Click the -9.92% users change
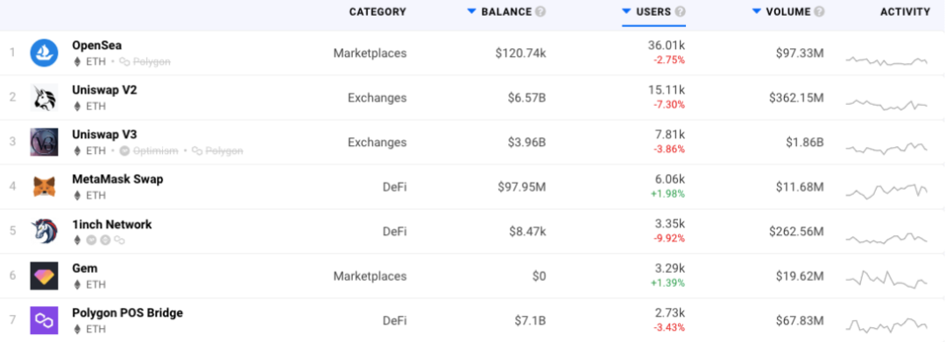Screen dimensions: 946x342 [x=670, y=239]
